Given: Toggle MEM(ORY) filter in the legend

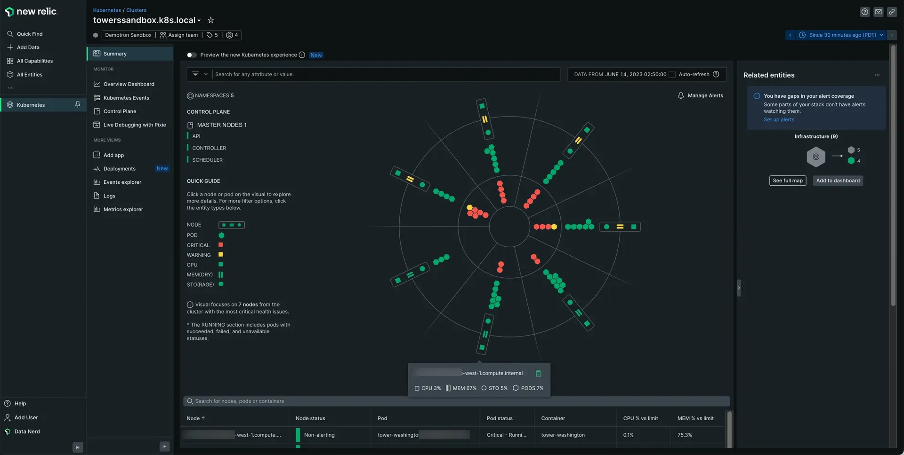Looking at the screenshot, I should [x=221, y=275].
